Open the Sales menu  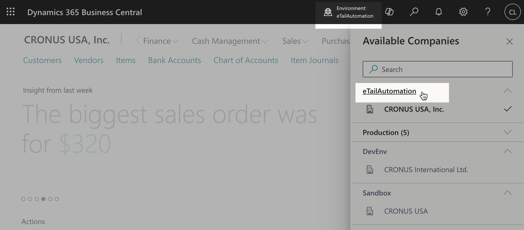pos(295,41)
